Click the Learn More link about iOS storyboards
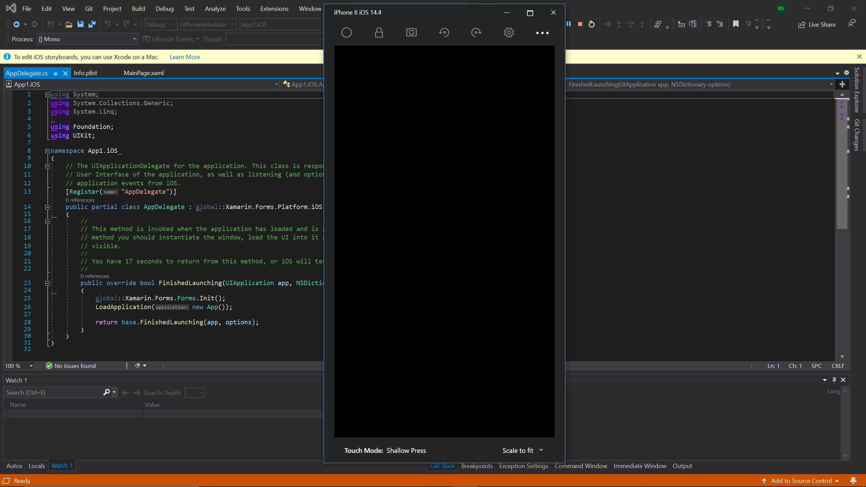Viewport: 866px width, 487px height. click(x=184, y=57)
